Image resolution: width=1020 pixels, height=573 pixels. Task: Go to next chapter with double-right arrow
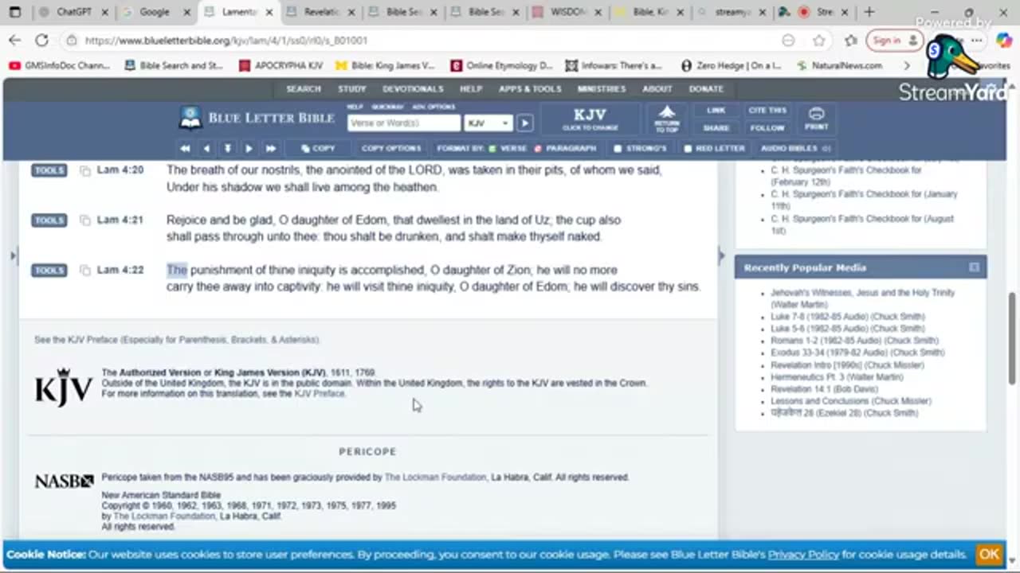[x=270, y=148]
